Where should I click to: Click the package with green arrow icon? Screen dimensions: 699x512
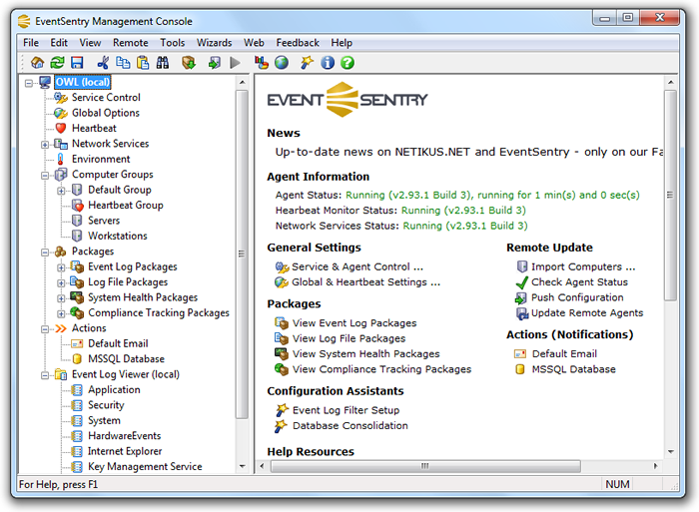click(189, 63)
